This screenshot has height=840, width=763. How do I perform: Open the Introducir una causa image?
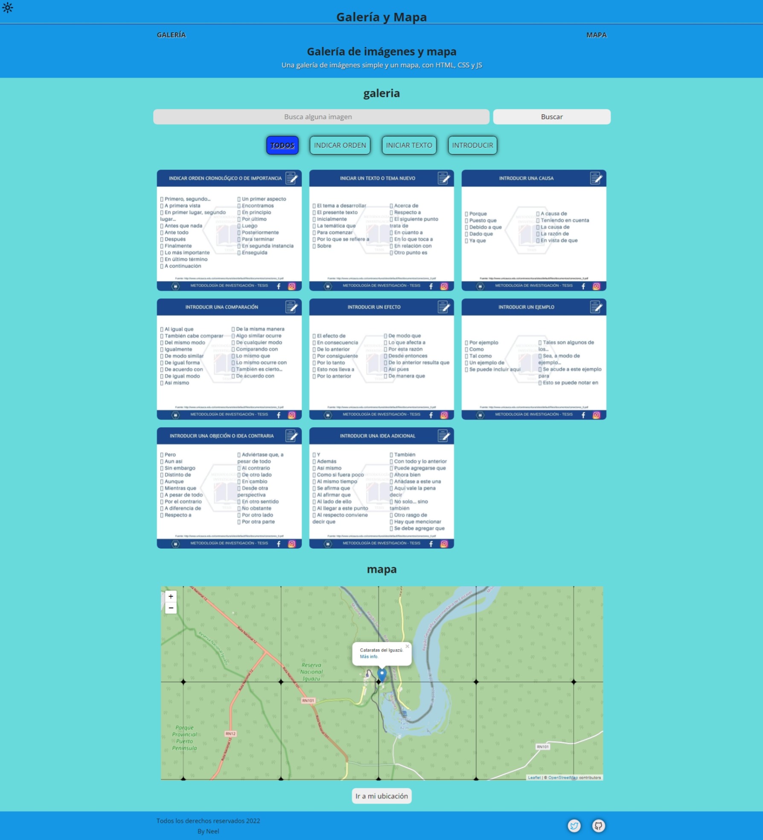pos(534,230)
